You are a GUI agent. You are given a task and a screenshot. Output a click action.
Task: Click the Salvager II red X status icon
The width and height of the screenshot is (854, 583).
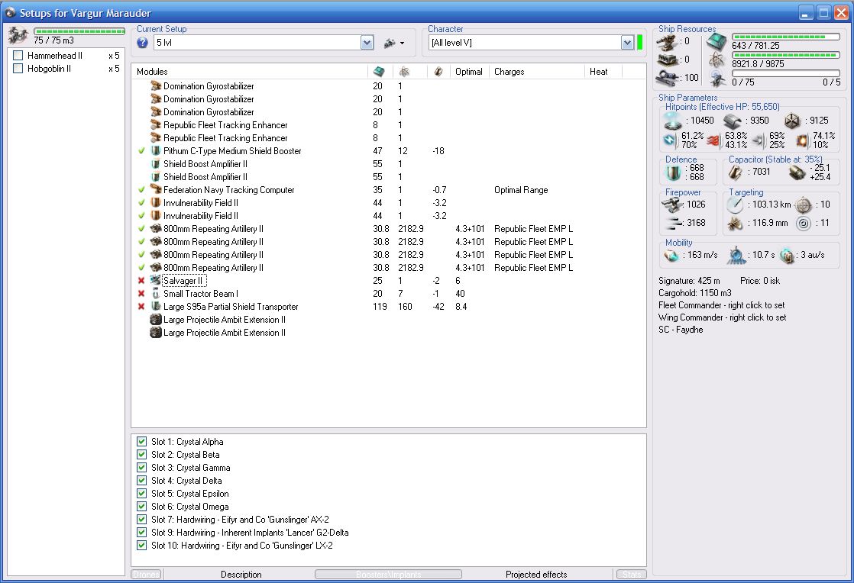point(141,281)
